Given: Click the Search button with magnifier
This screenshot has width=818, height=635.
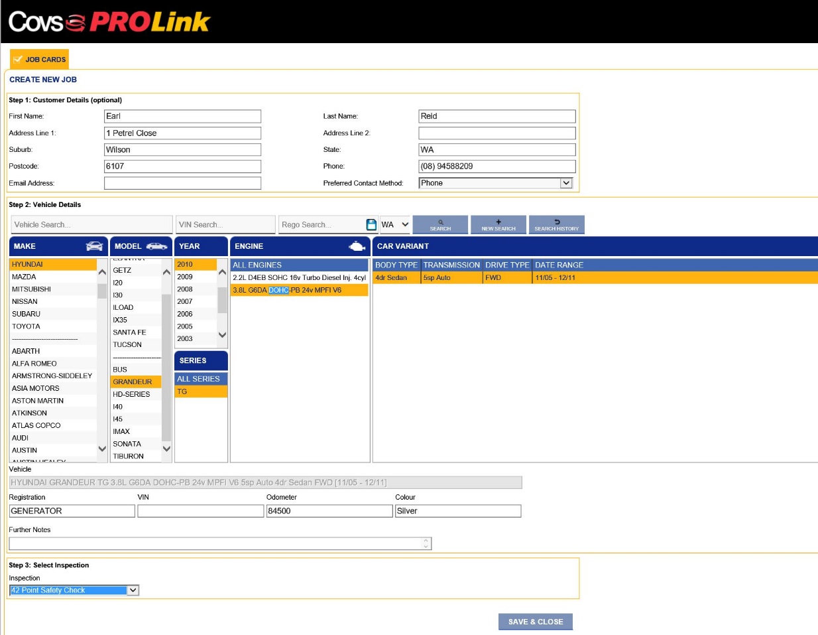Looking at the screenshot, I should click(440, 224).
